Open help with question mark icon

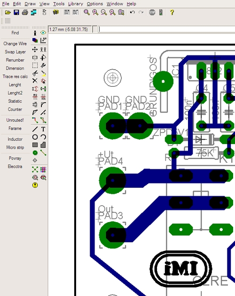(x=172, y=12)
